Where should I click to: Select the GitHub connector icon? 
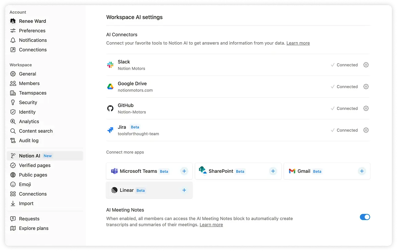(x=110, y=108)
